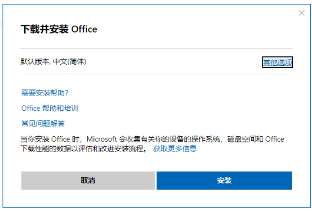Screen dimensions: 312x211
Task: Click the blue 安装 button
Action: coord(224,181)
